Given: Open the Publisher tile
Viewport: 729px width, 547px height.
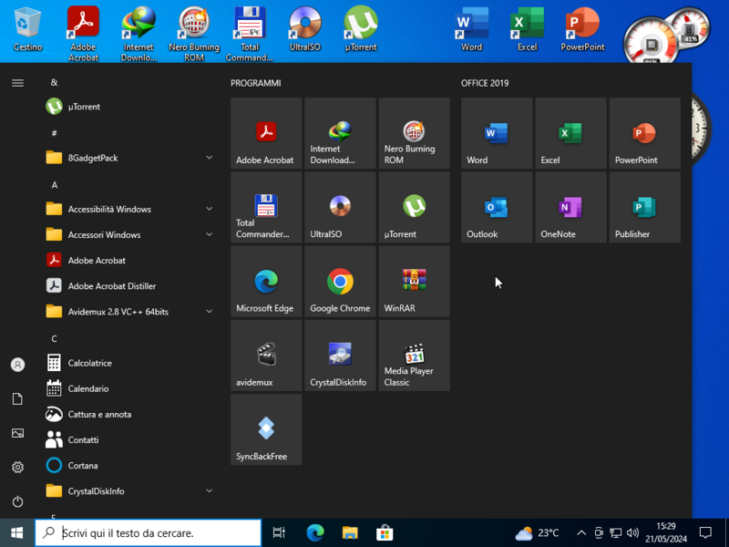Looking at the screenshot, I should pos(643,207).
